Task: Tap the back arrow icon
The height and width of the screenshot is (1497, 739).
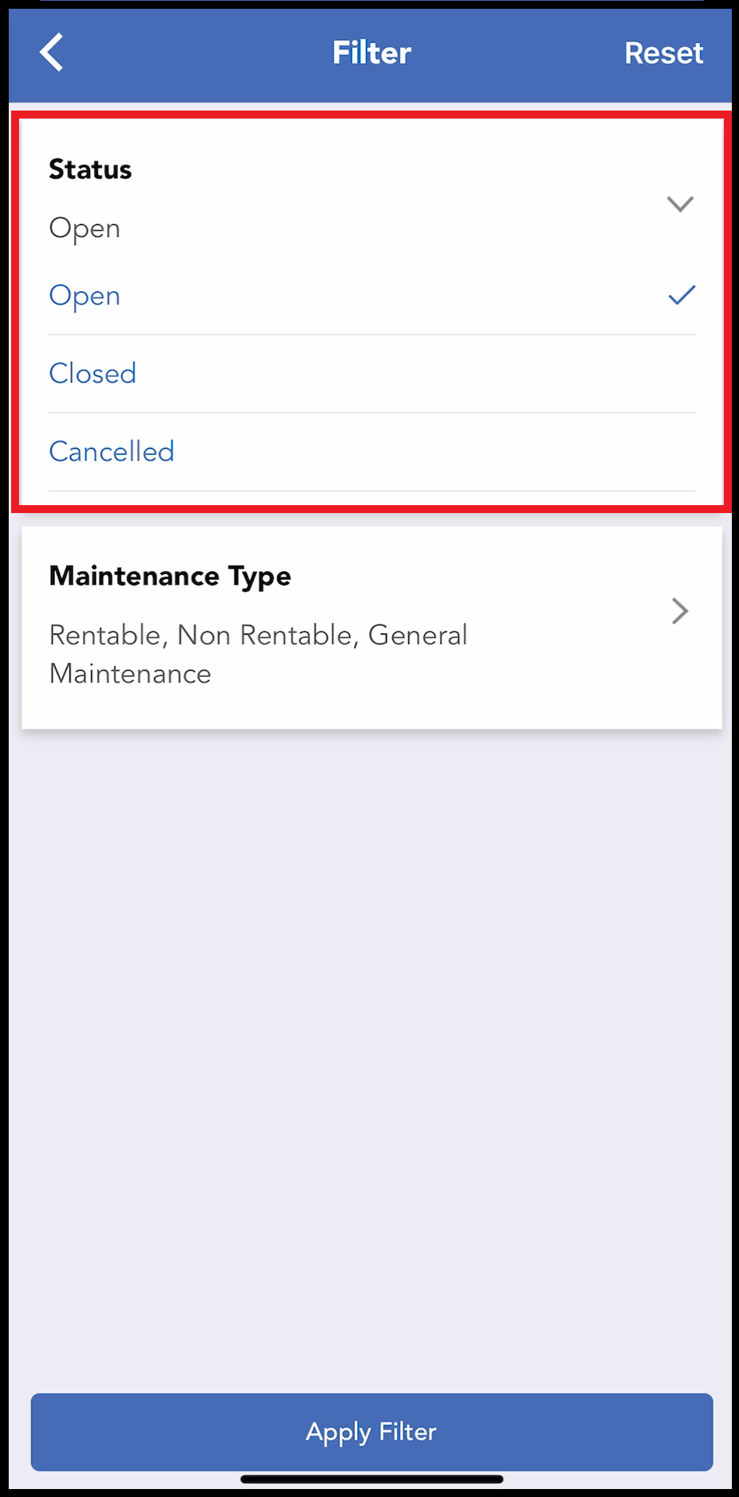Action: 52,52
